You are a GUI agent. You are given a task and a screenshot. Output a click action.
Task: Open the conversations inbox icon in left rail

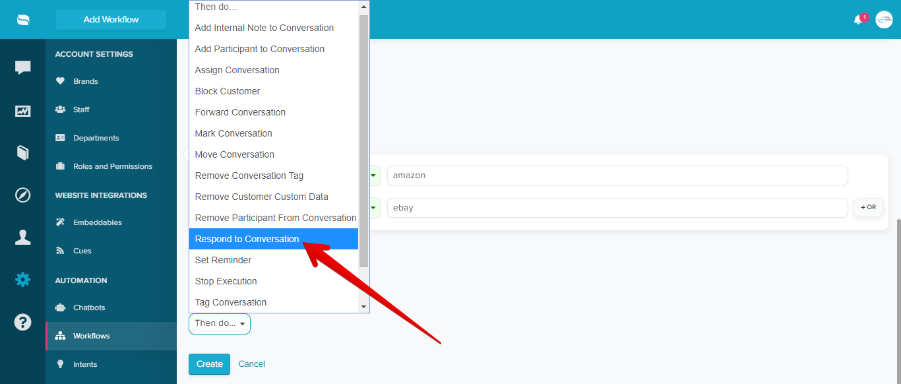[23, 67]
